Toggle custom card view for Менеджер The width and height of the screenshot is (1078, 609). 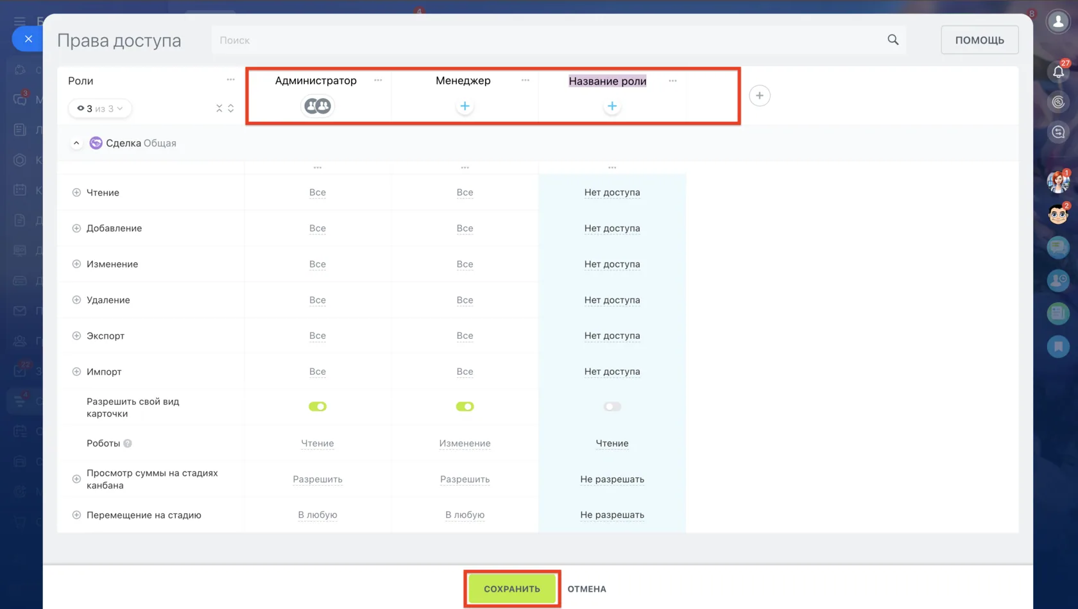point(465,407)
